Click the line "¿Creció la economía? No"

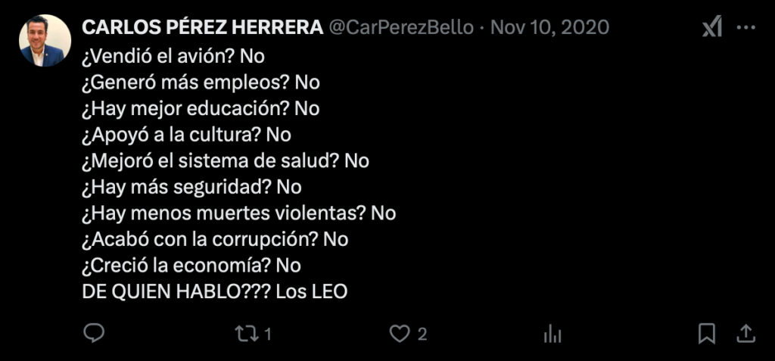point(191,266)
